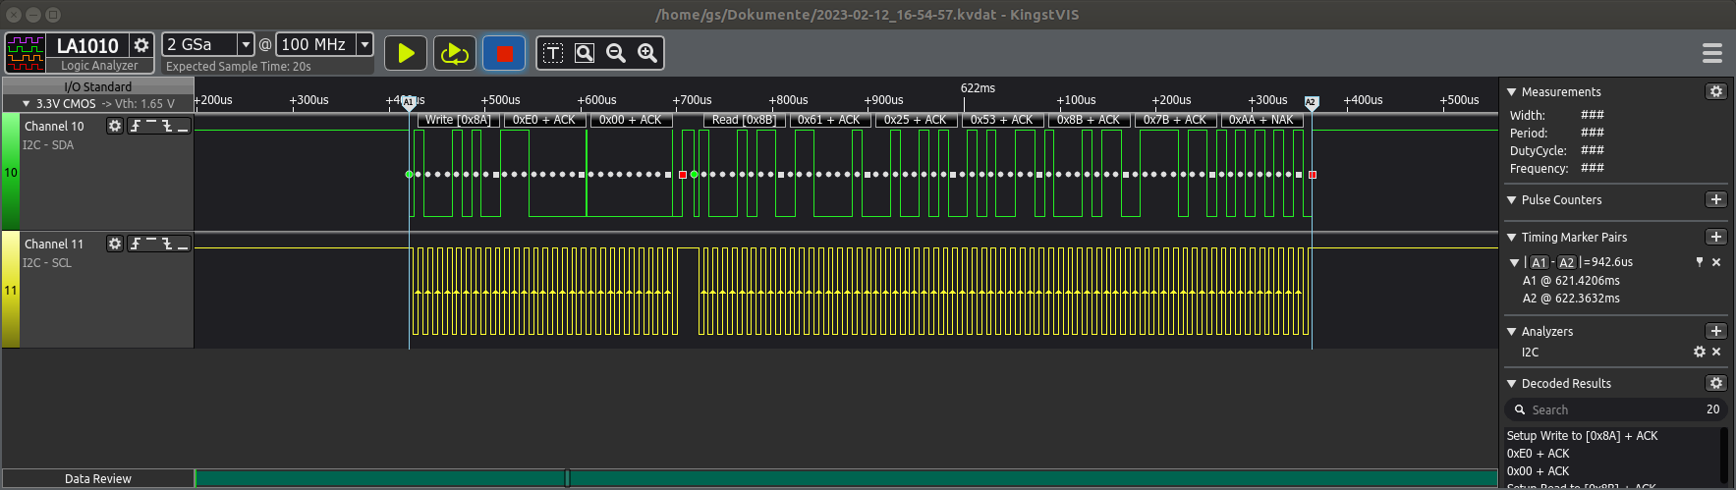Click the 'A1 @ 621.4206ms' marker entry
Image resolution: width=1736 pixels, height=490 pixels.
tap(1571, 281)
